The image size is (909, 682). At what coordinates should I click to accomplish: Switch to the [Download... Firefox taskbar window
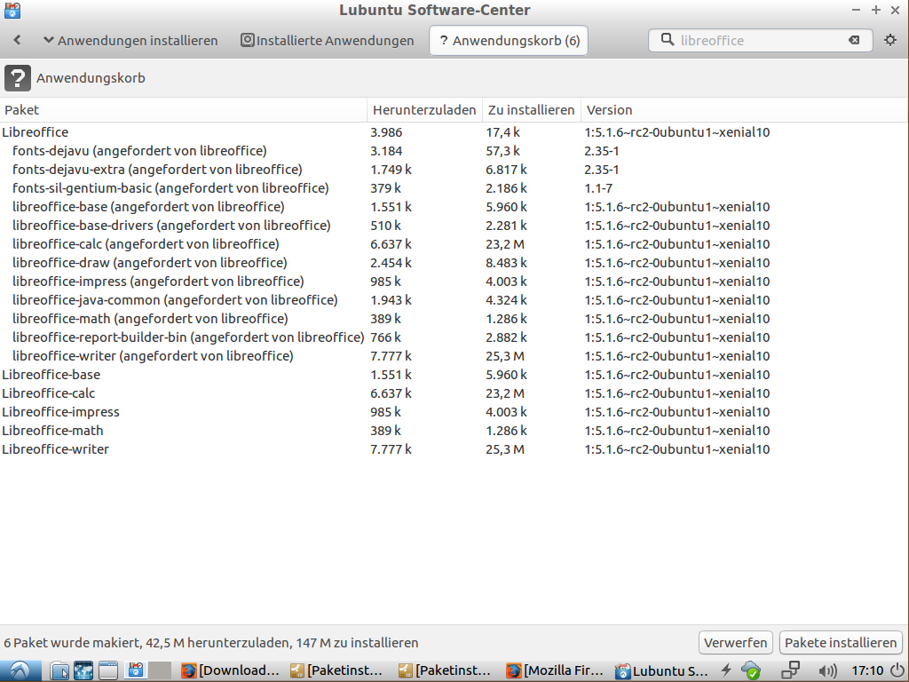(232, 671)
